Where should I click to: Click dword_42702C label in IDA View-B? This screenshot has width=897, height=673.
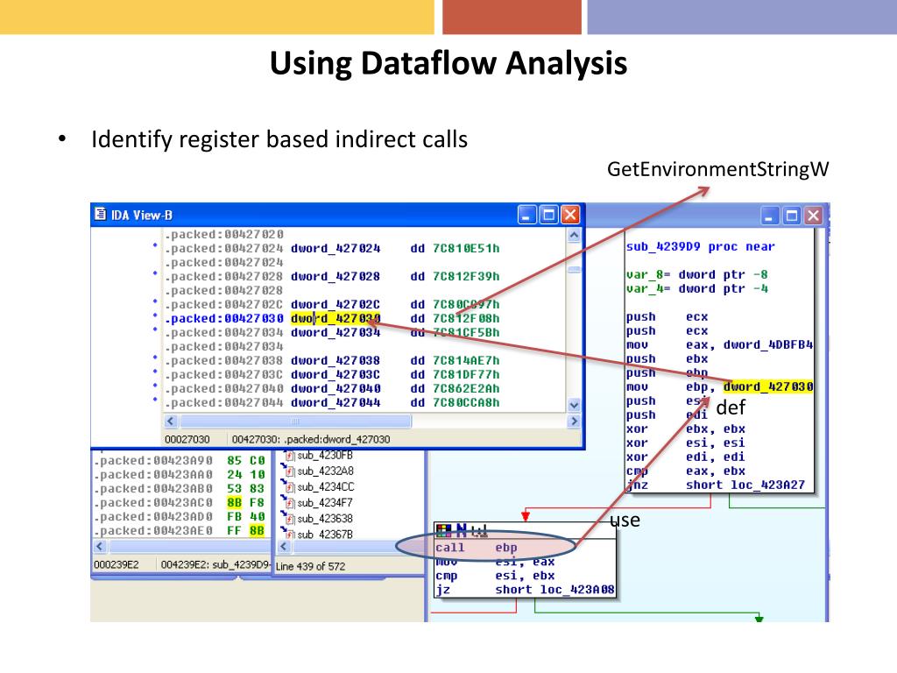pos(335,304)
